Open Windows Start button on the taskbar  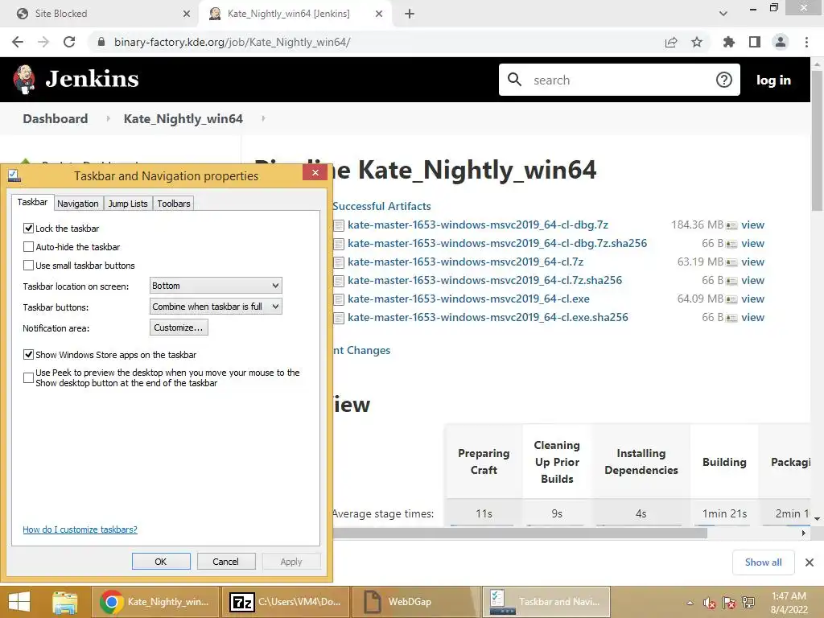19,602
